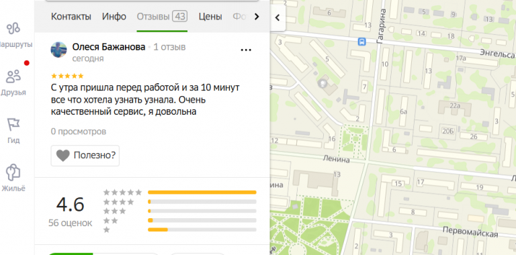Screen dimensions: 516x255
Task: Mark the review as Полезно?
Action: tap(85, 156)
